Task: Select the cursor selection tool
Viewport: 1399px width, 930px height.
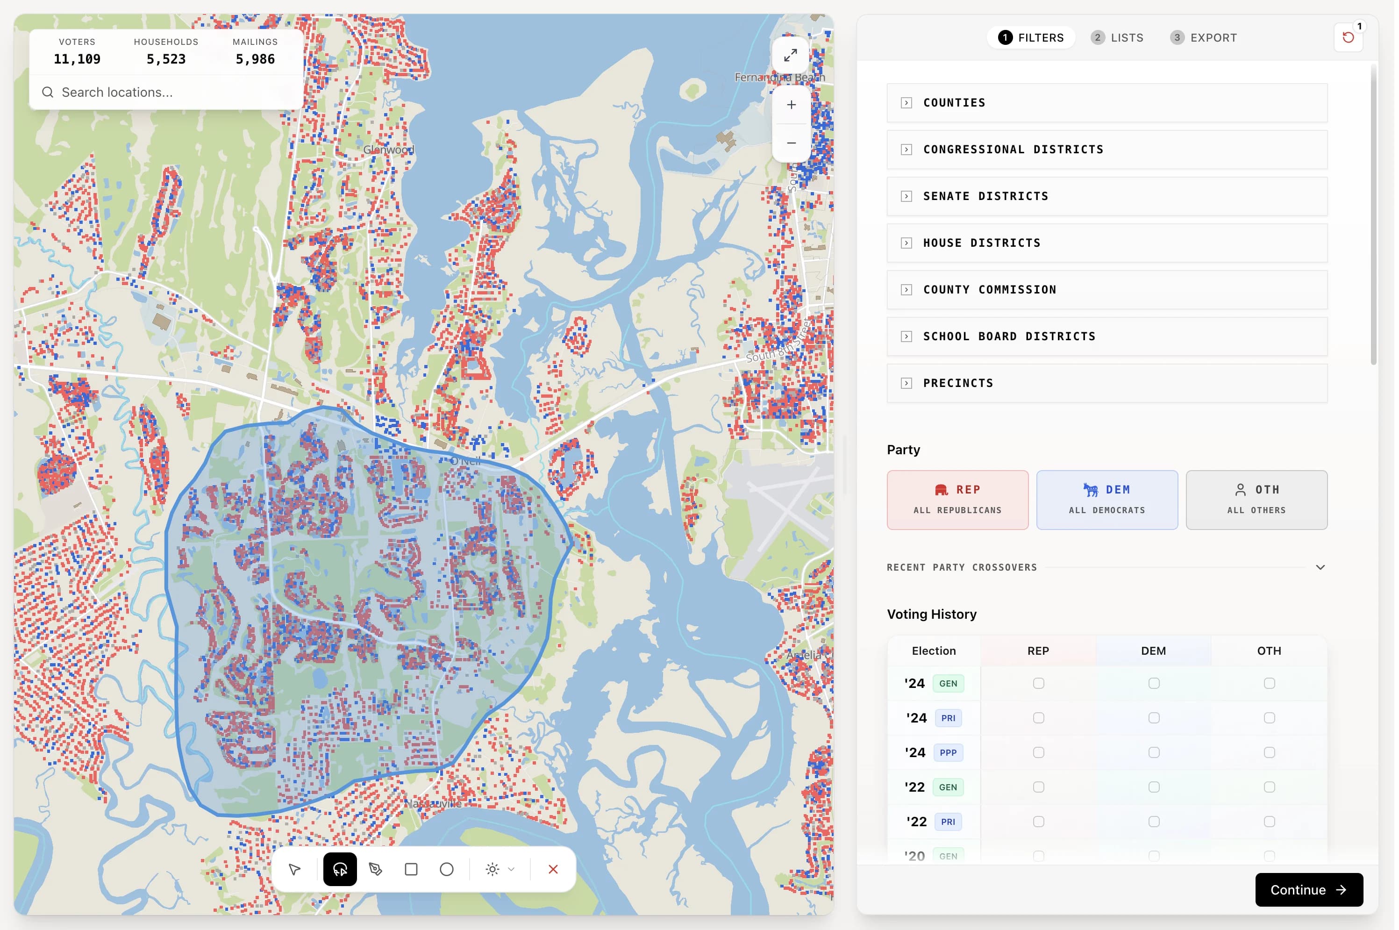Action: 295,869
